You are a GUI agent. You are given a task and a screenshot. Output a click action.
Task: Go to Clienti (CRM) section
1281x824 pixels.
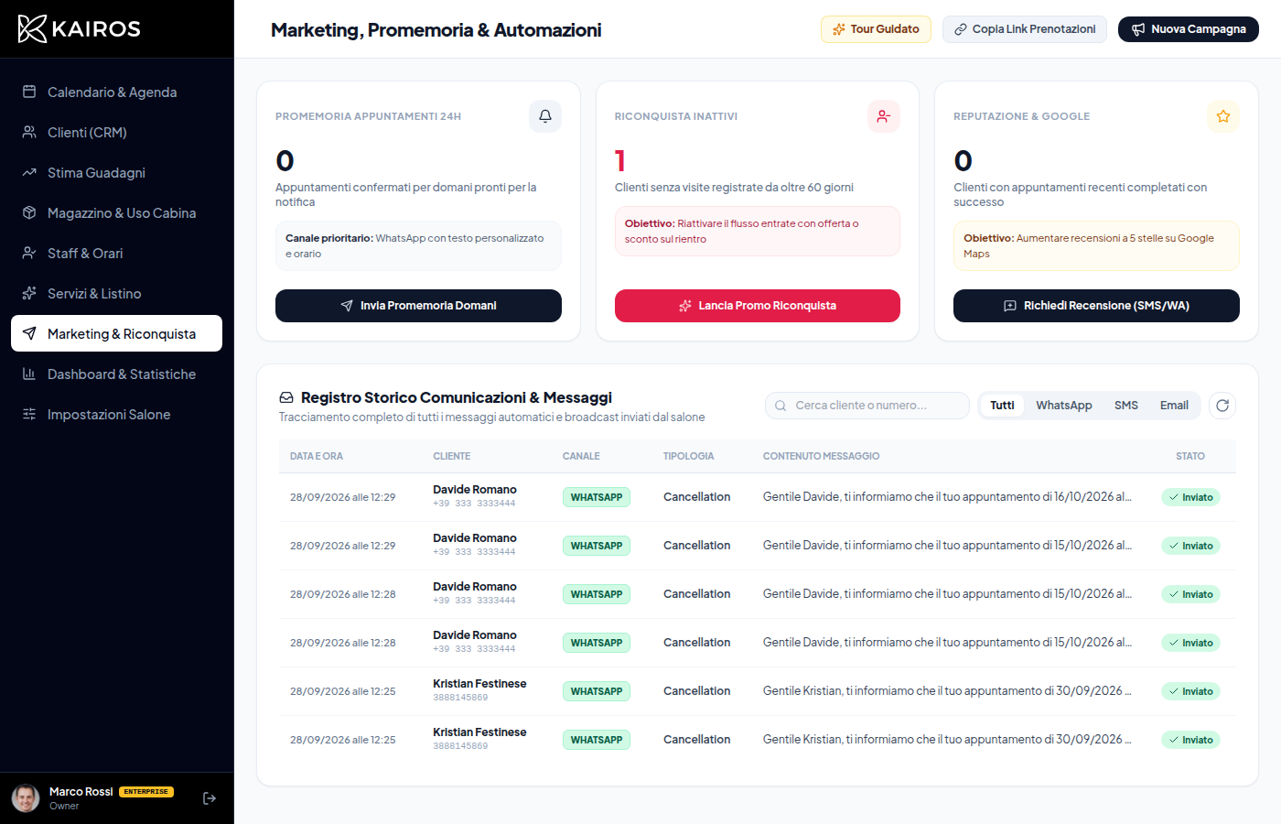coord(116,132)
